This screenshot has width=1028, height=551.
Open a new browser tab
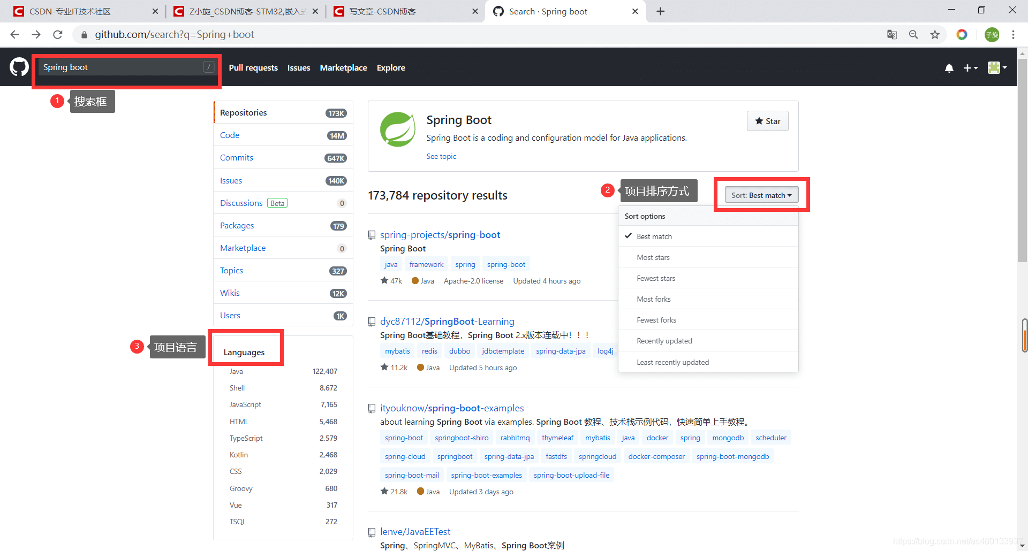(x=660, y=11)
